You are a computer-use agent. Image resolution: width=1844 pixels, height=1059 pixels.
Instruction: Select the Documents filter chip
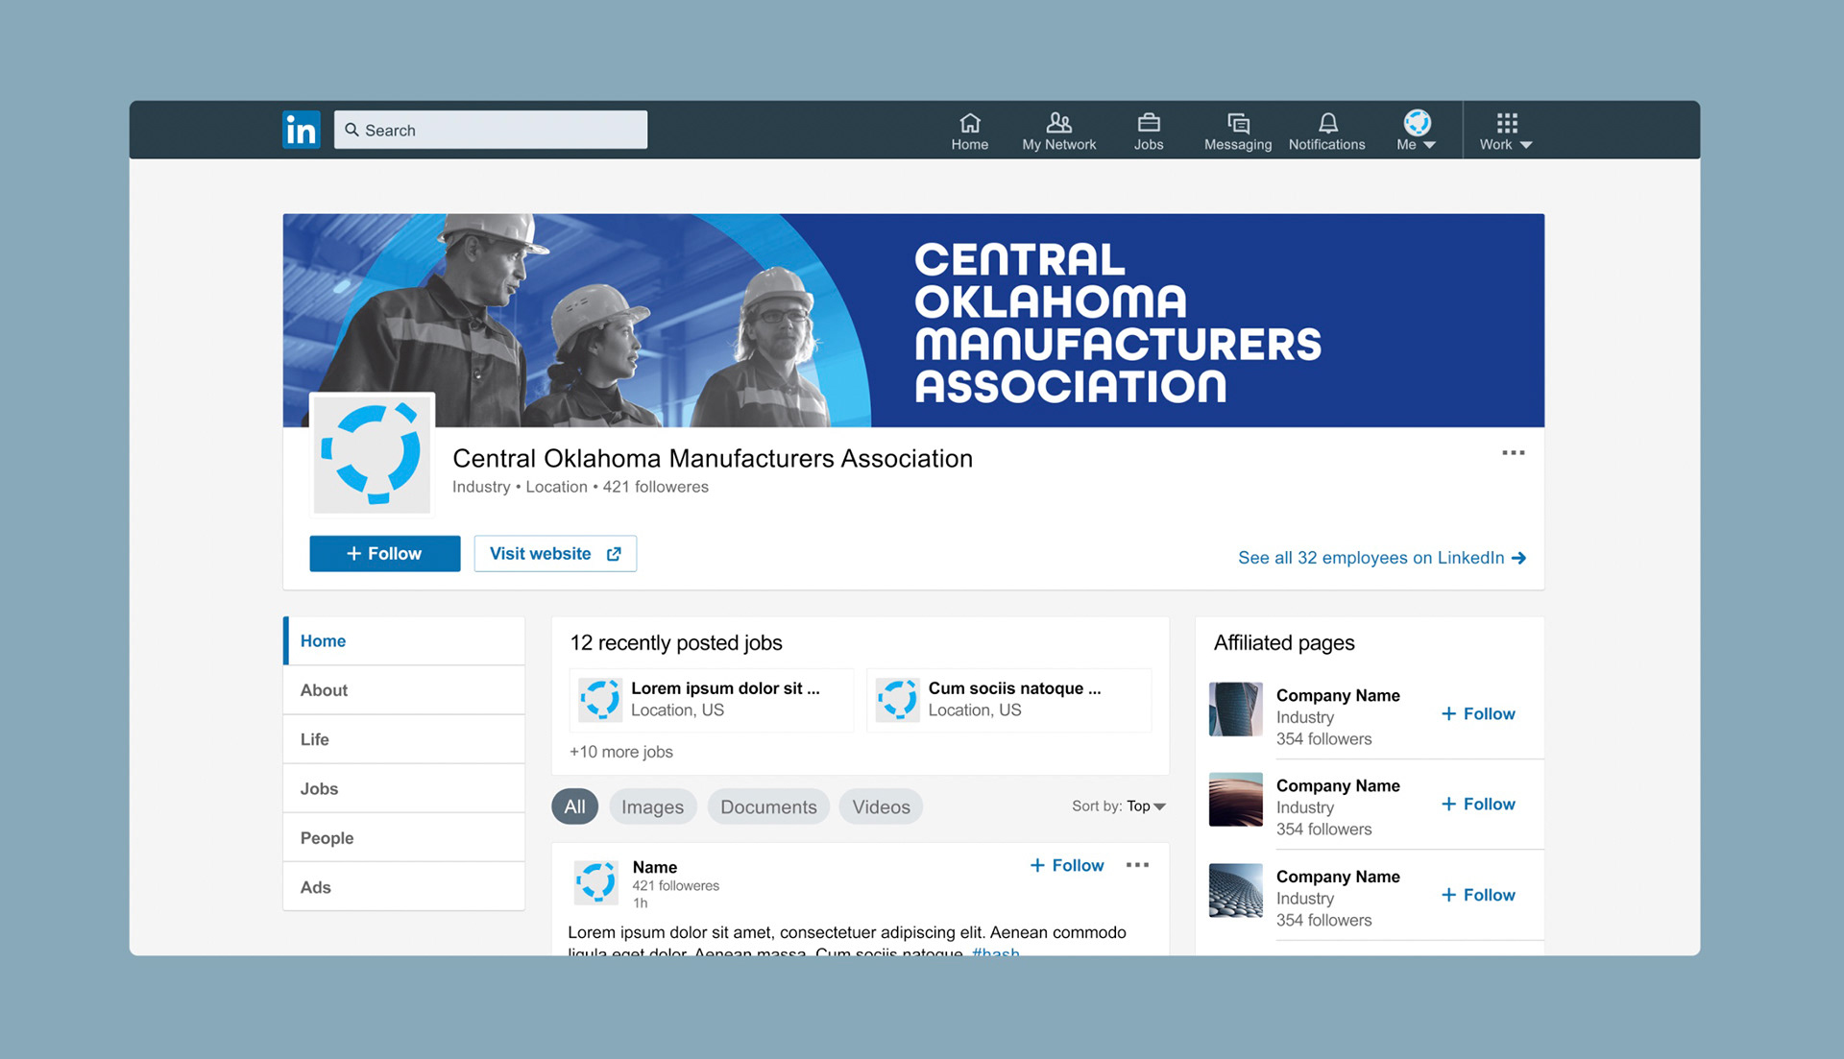(768, 806)
